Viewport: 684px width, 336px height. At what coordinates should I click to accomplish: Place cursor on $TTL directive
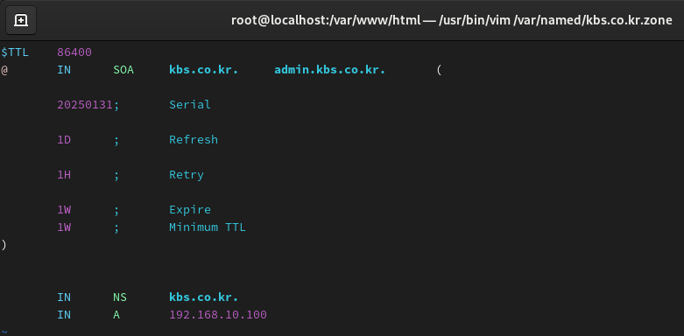pyautogui.click(x=15, y=52)
